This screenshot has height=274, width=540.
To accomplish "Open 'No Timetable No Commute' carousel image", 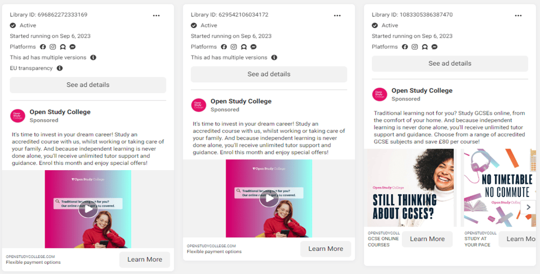I will point(500,188).
